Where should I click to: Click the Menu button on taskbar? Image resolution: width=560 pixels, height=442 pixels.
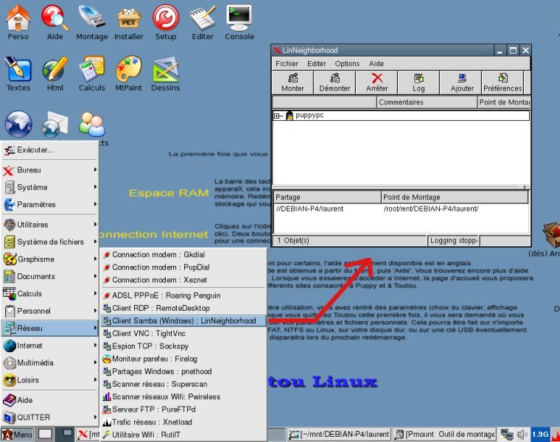coord(17,435)
